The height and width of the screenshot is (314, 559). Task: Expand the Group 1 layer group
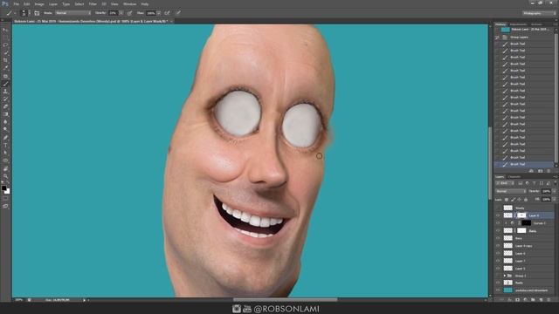click(505, 276)
